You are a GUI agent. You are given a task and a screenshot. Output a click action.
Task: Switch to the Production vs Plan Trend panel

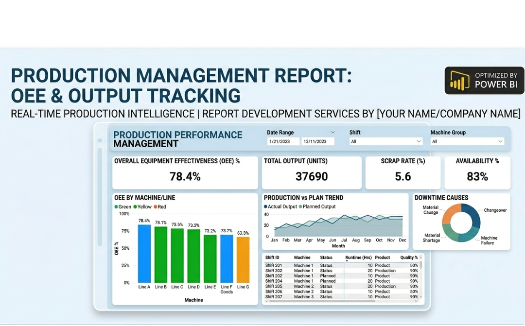coord(303,198)
